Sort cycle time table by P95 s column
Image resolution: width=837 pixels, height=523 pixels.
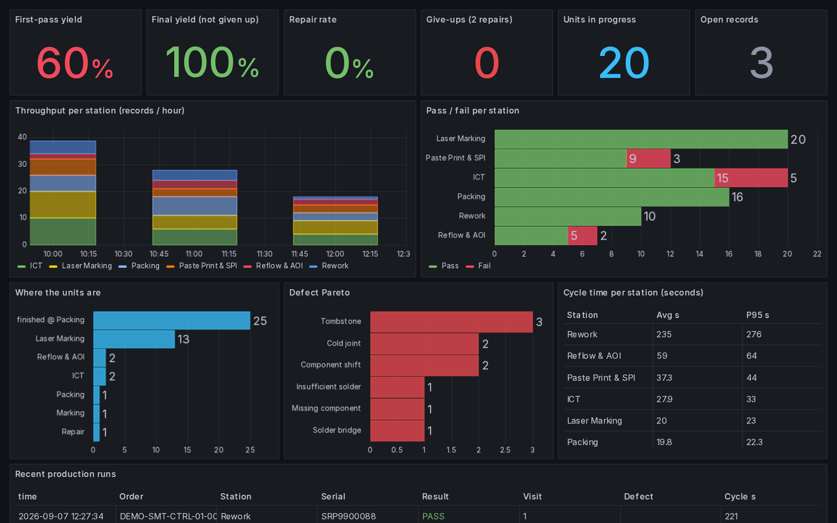(x=757, y=315)
